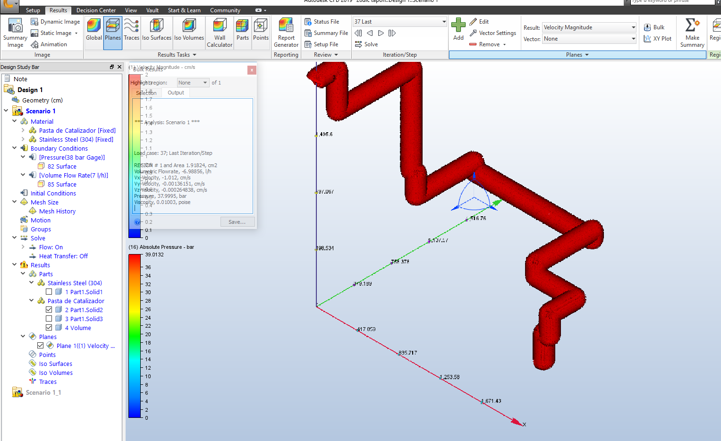Play the iteration animation forward
This screenshot has width=721, height=441.
click(381, 33)
